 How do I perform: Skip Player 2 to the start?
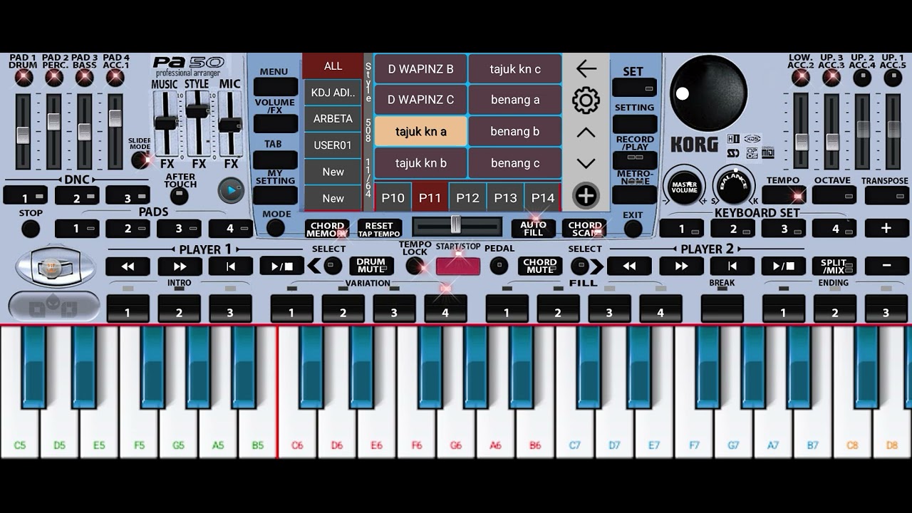[732, 266]
